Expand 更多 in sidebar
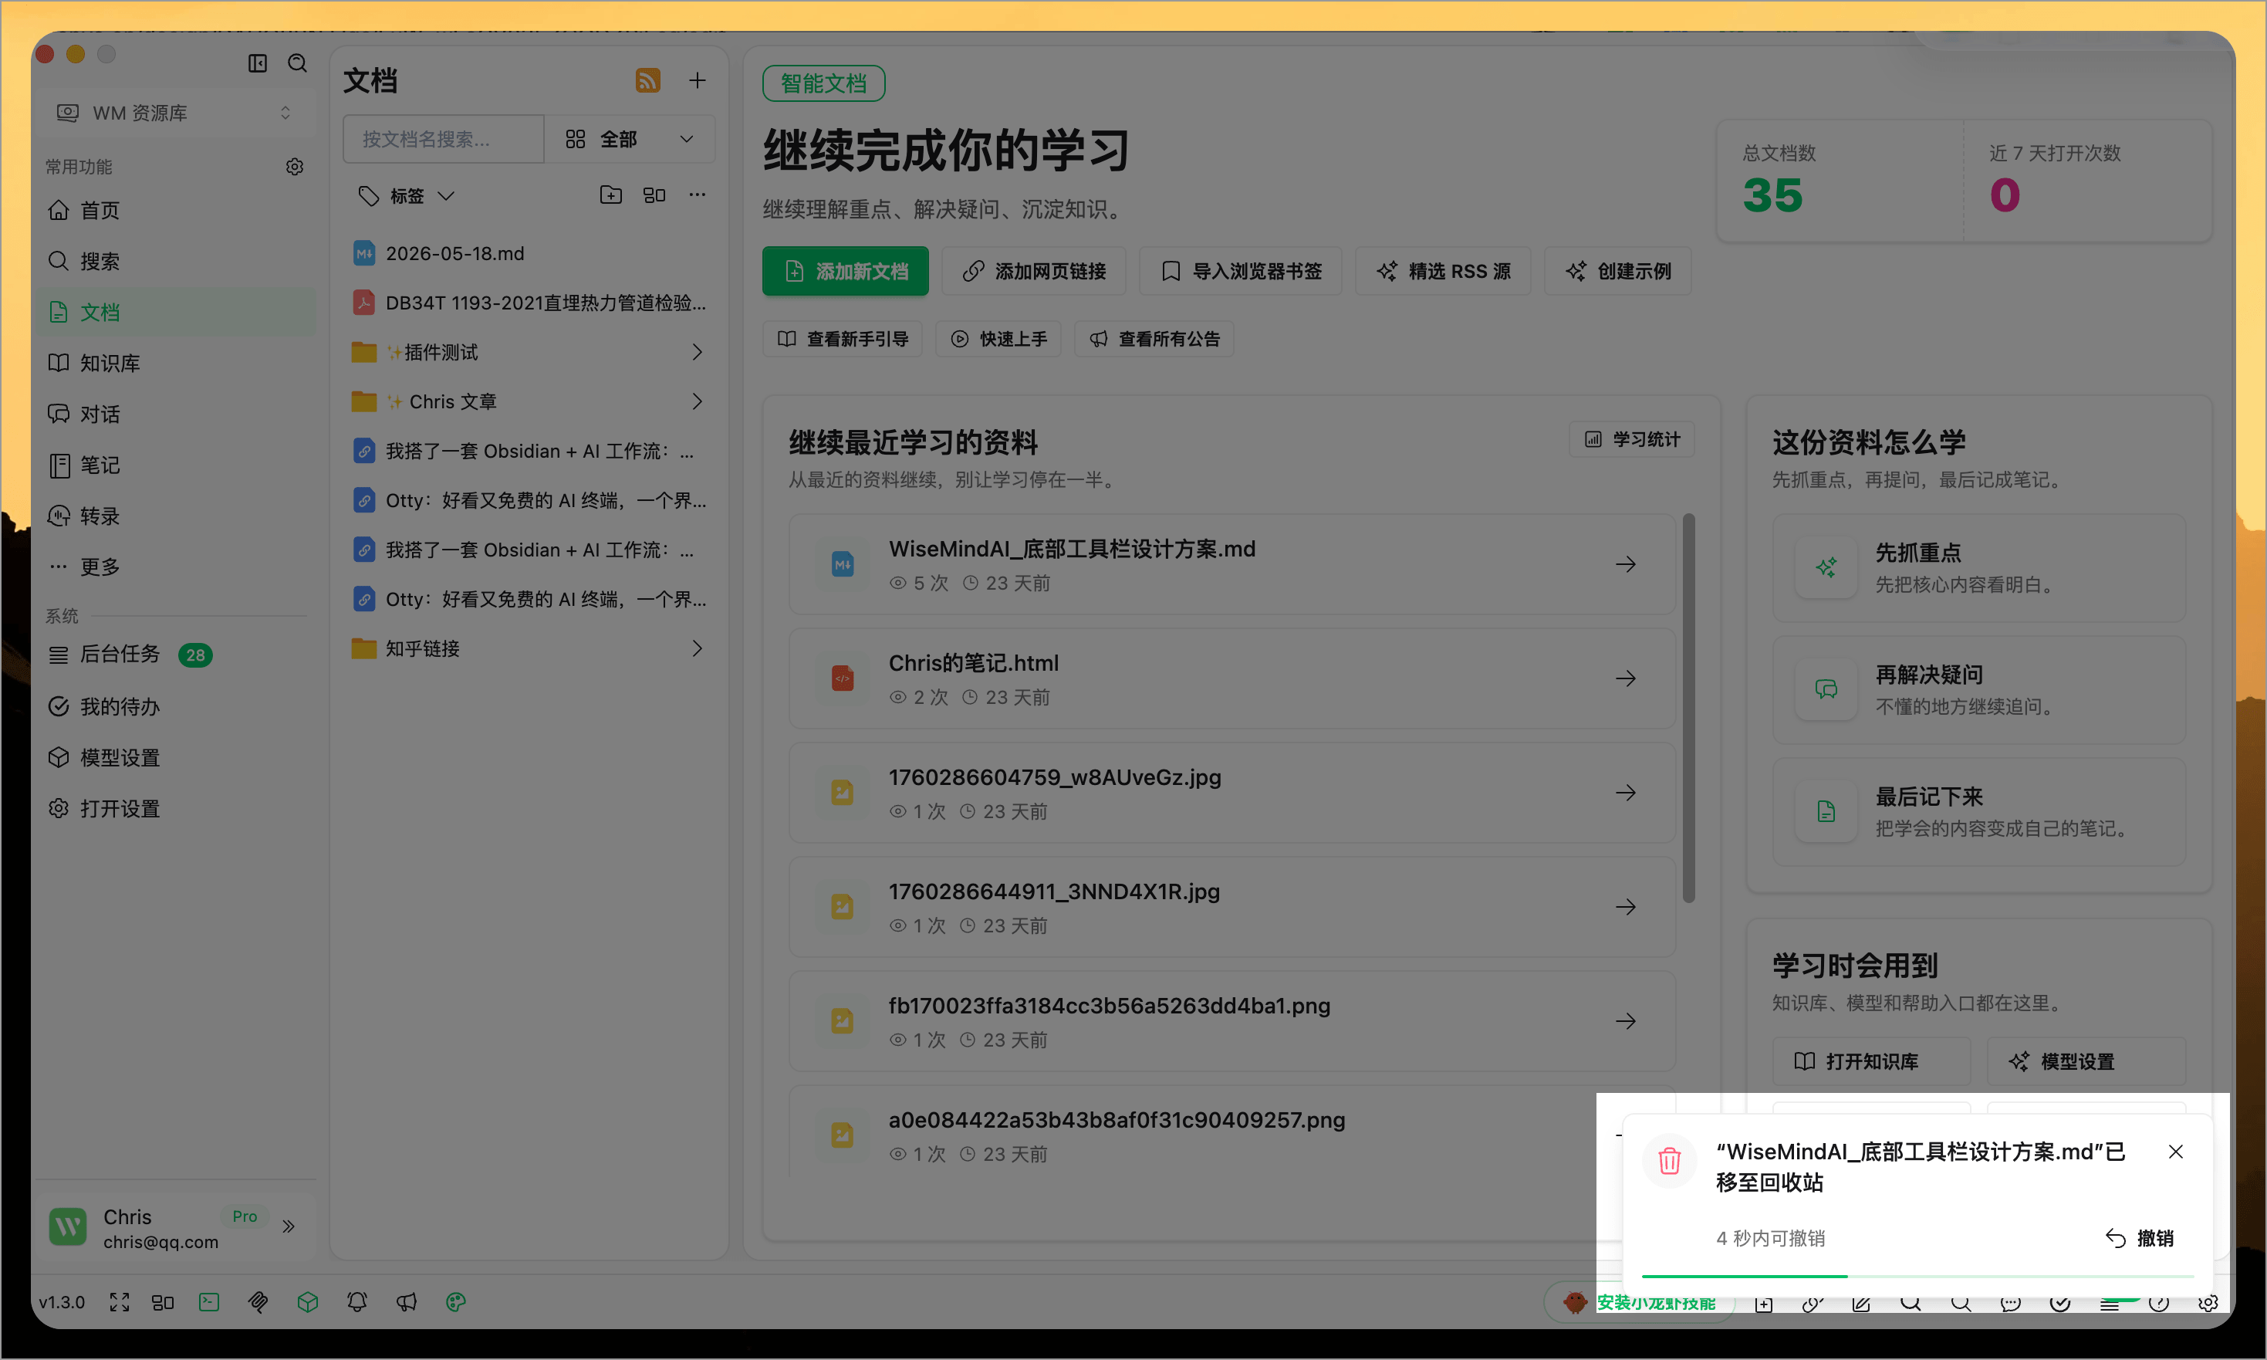 click(x=174, y=567)
